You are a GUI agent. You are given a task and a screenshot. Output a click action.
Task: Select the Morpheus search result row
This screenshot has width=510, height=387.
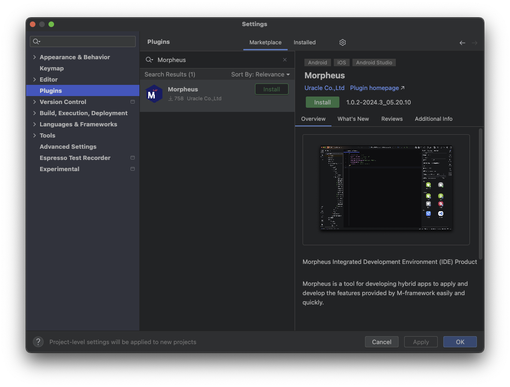[x=217, y=96]
